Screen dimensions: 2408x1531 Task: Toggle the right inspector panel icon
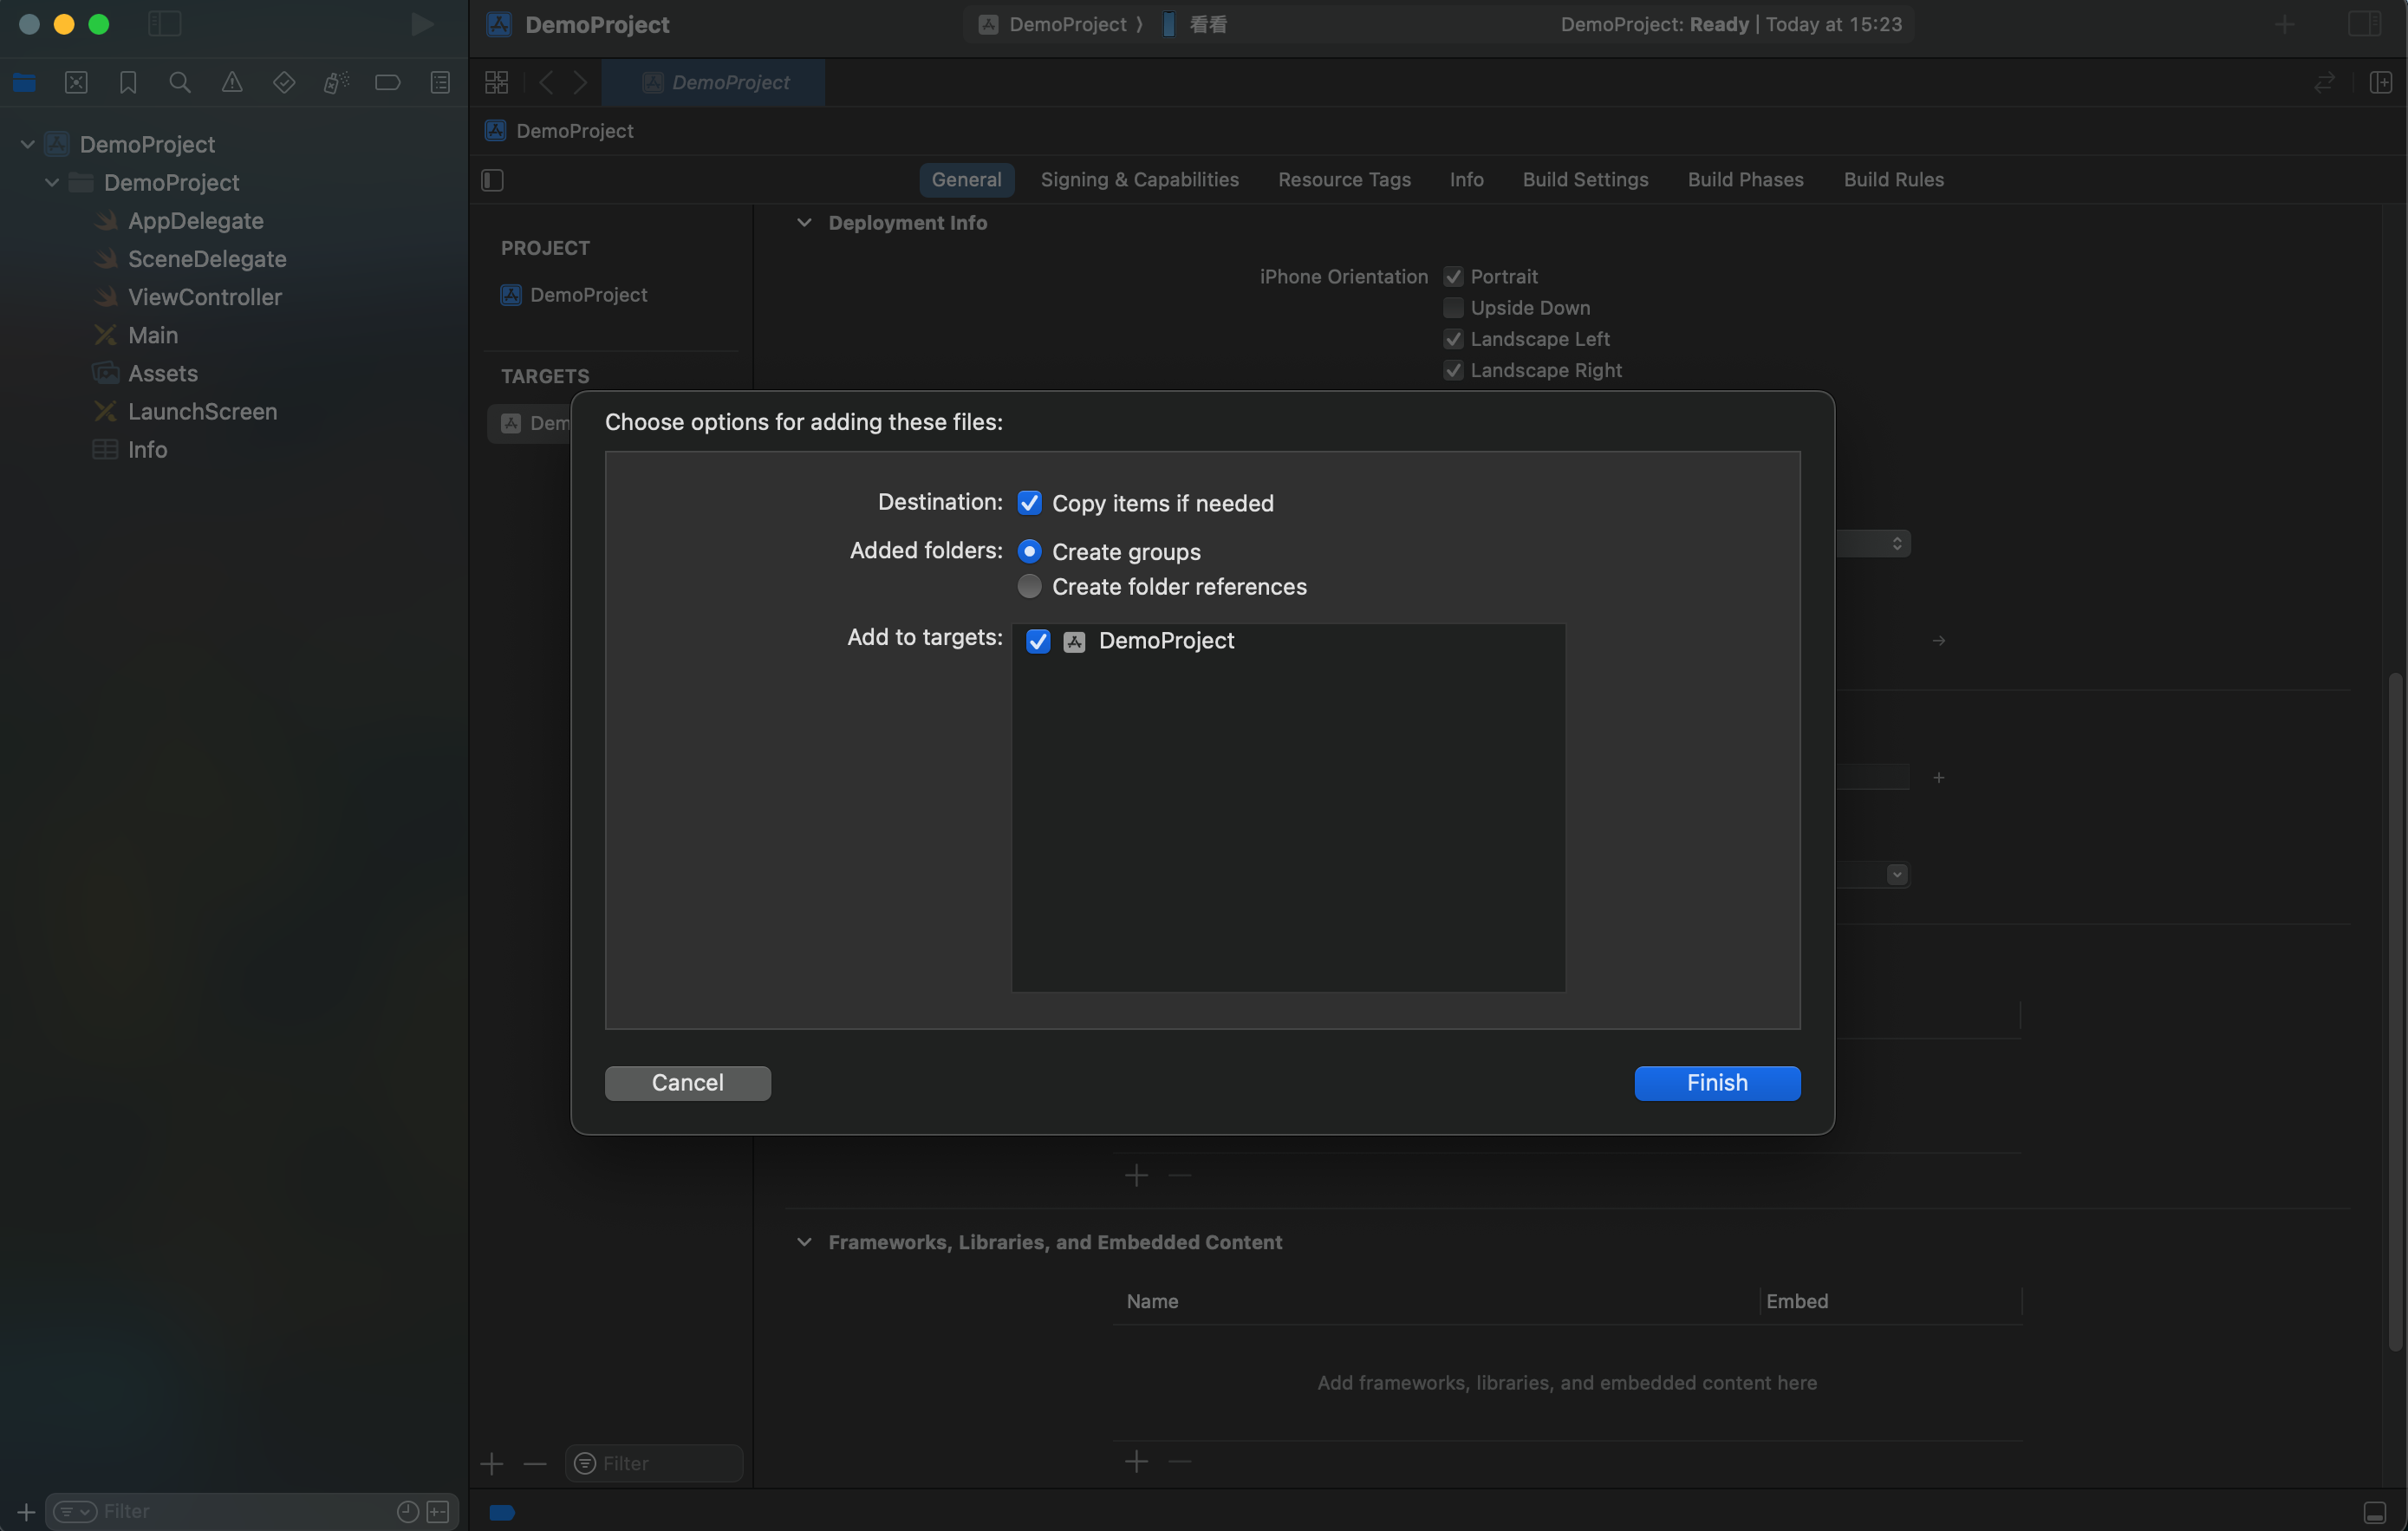click(2364, 24)
